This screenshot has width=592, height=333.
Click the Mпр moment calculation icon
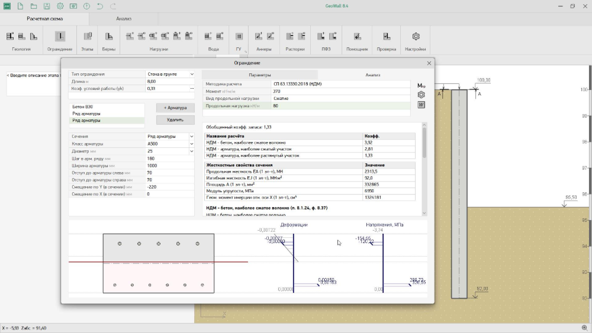[x=422, y=86]
